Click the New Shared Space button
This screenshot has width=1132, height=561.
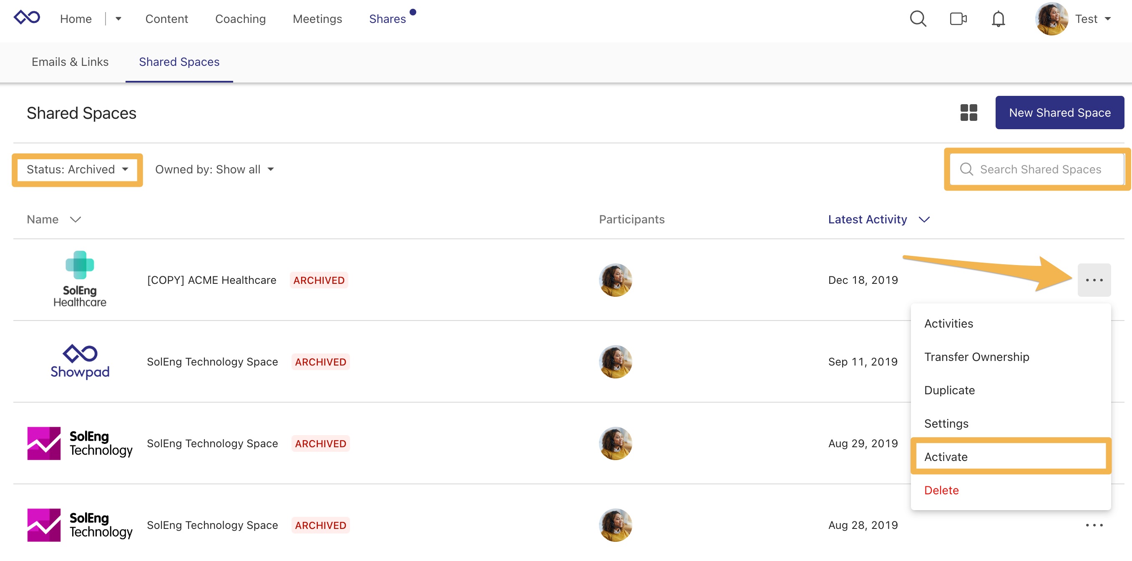[x=1060, y=113]
